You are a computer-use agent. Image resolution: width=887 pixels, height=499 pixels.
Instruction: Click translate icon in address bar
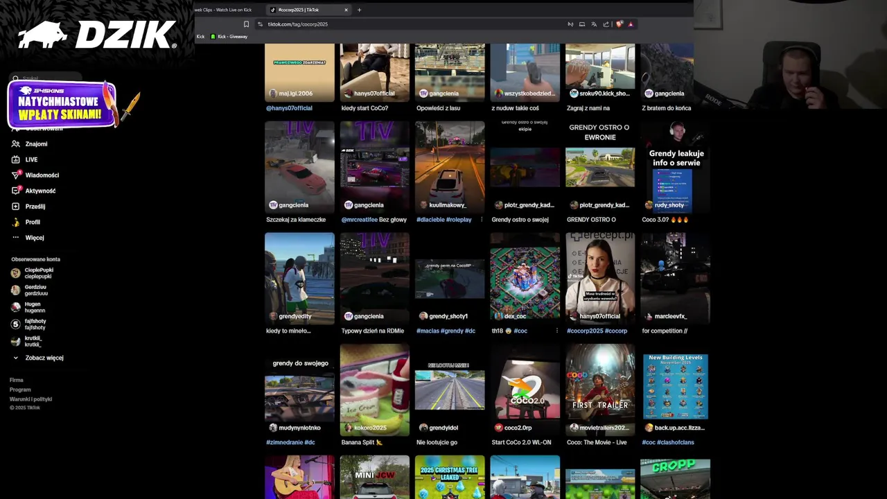[x=594, y=24]
